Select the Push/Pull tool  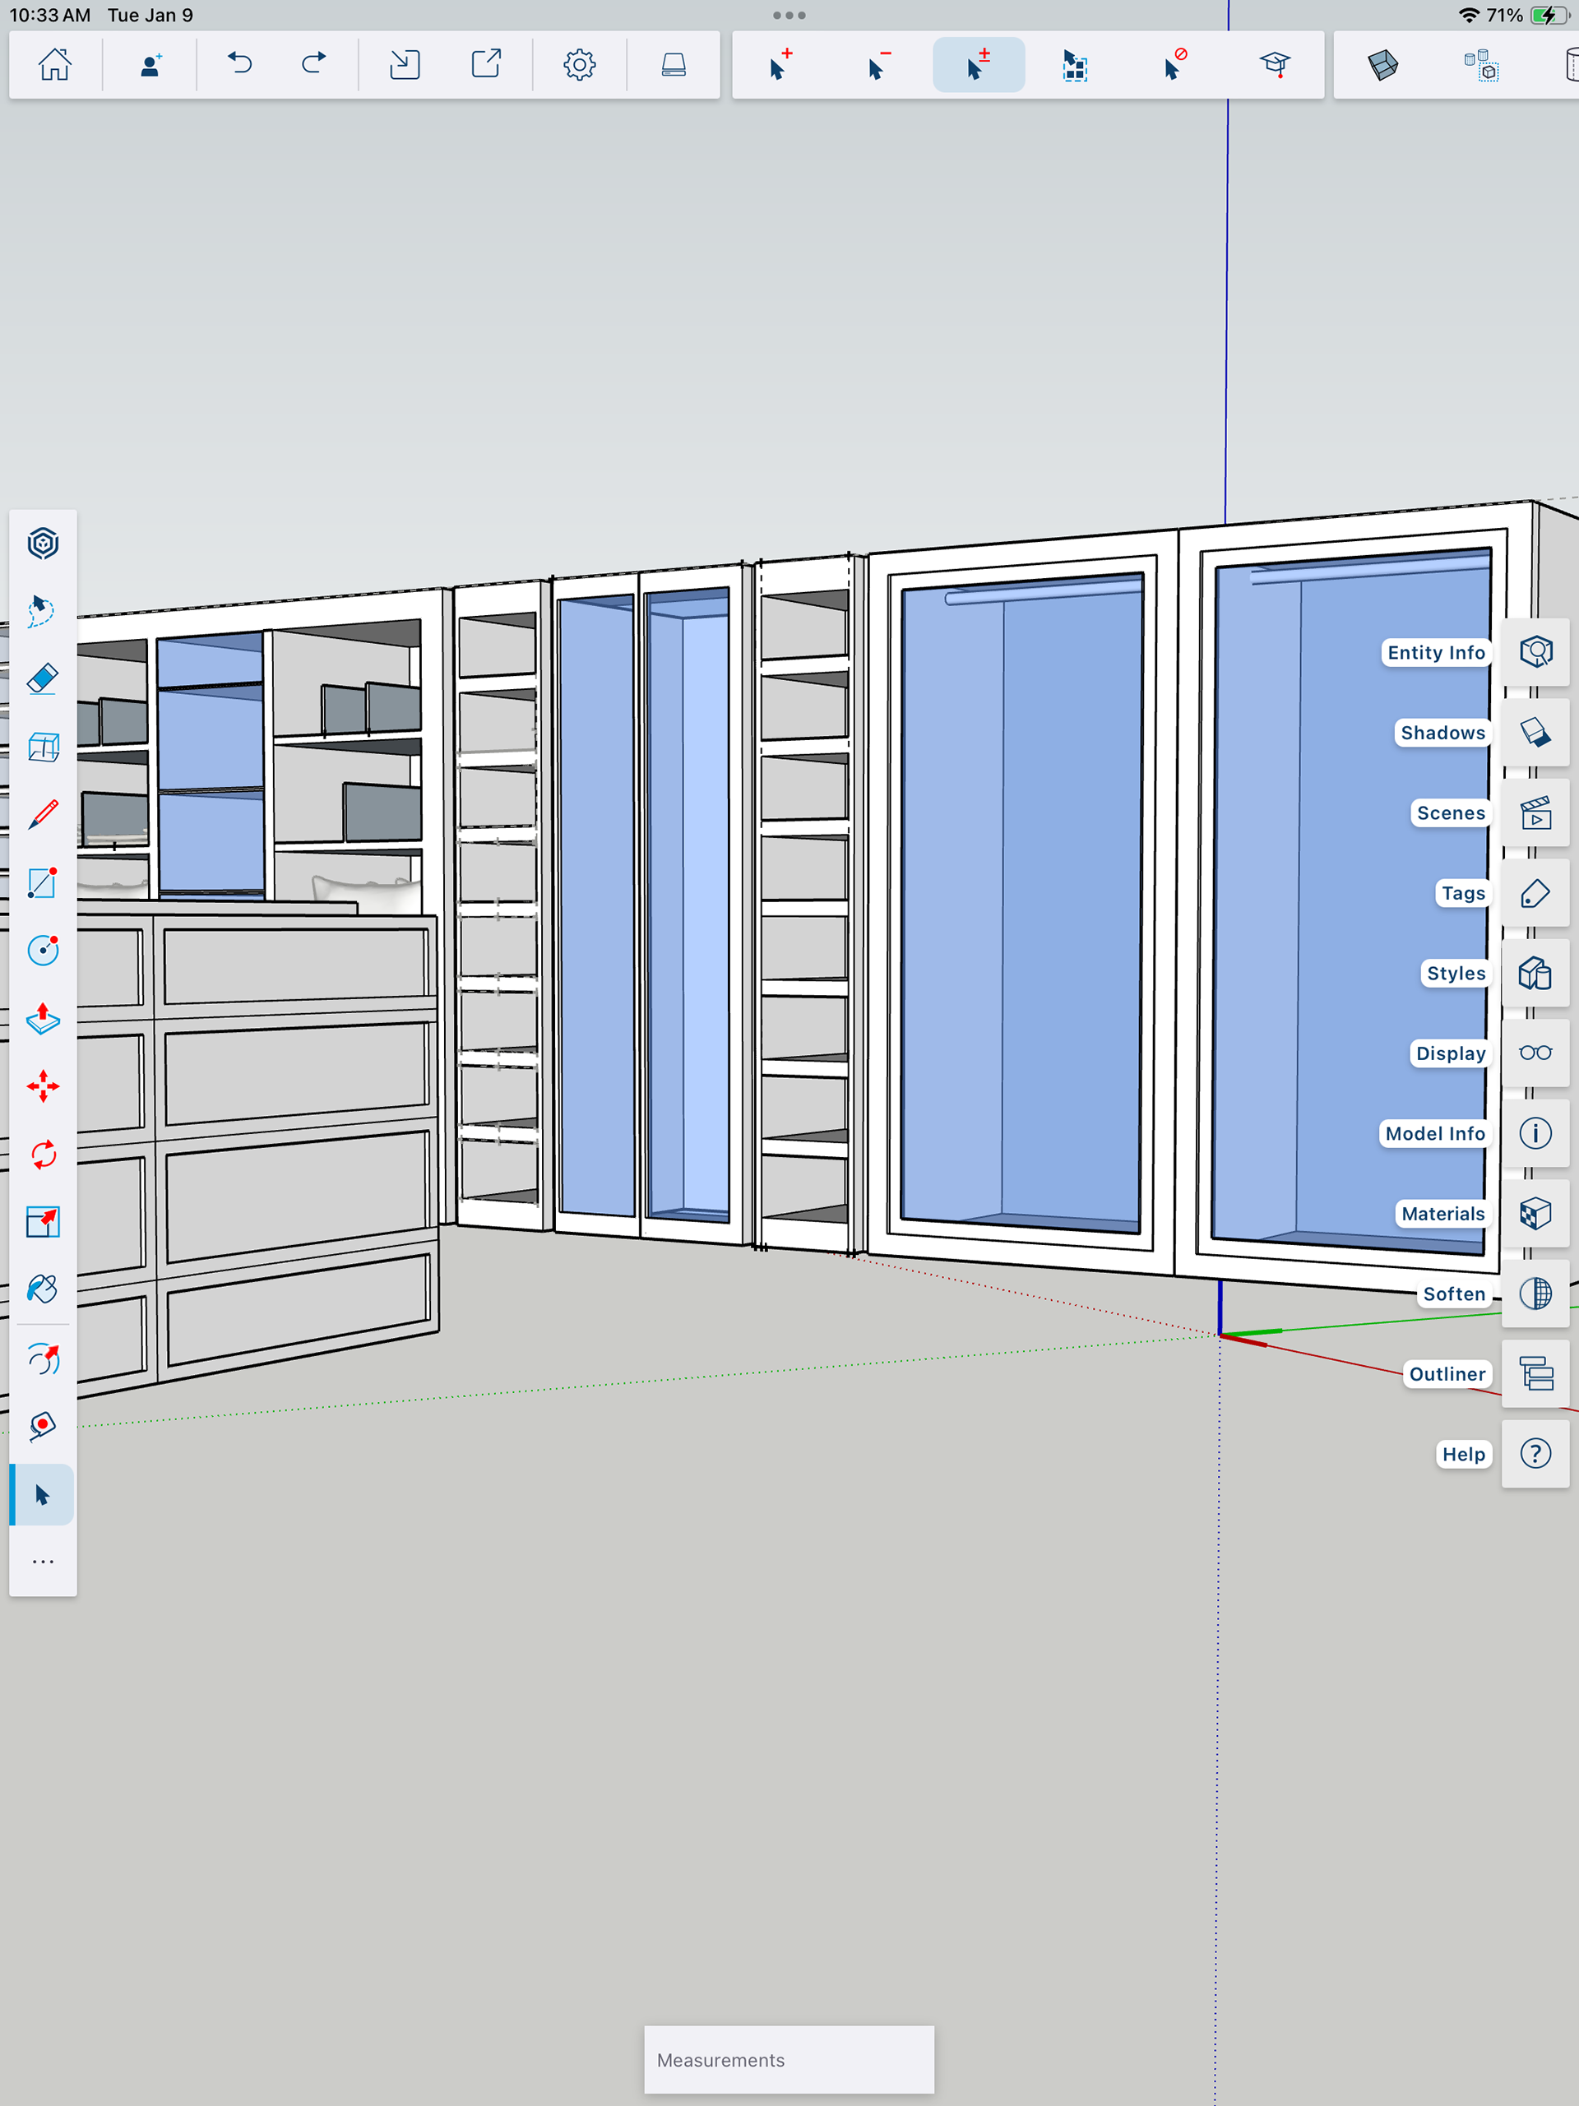point(43,1019)
